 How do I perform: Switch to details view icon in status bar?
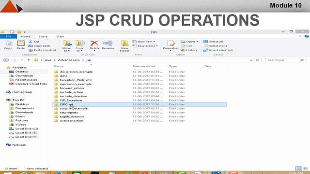[298, 169]
